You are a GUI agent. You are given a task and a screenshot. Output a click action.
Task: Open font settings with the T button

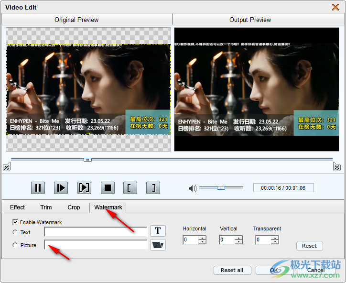(158, 231)
